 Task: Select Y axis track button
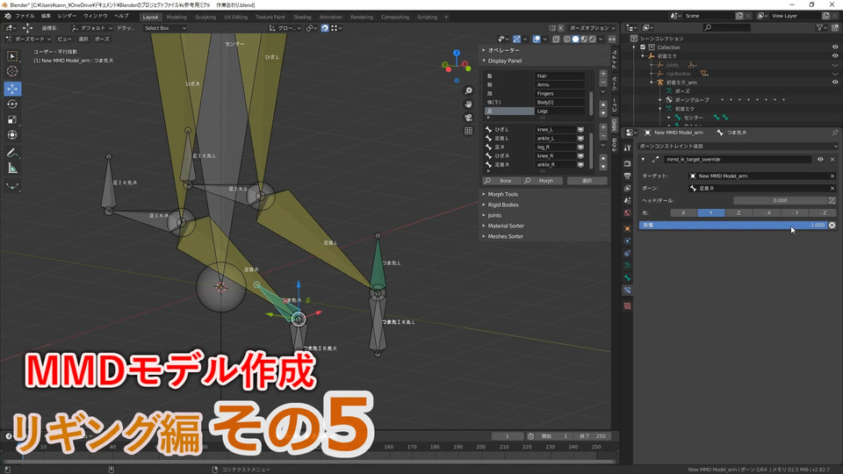pos(710,212)
